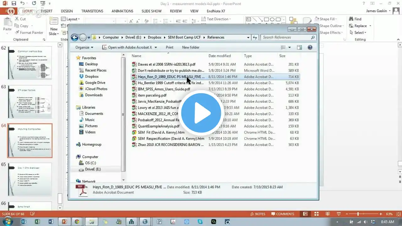Select Dropbox under Favorites
This screenshot has height=226, width=402.
[x=92, y=77]
